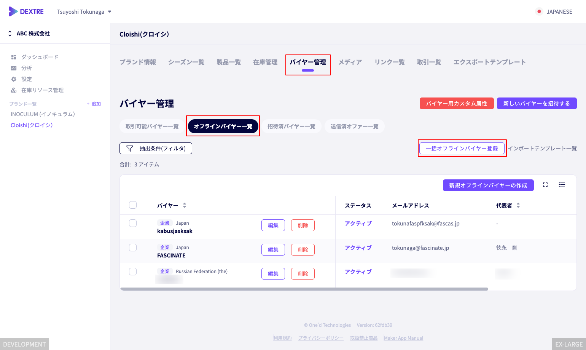
Task: Check the kabusjasksak row checkbox
Action: tap(133, 223)
